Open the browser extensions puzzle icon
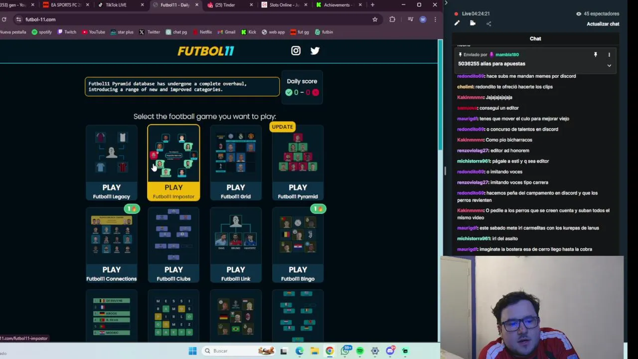This screenshot has width=638, height=359. pos(392,19)
